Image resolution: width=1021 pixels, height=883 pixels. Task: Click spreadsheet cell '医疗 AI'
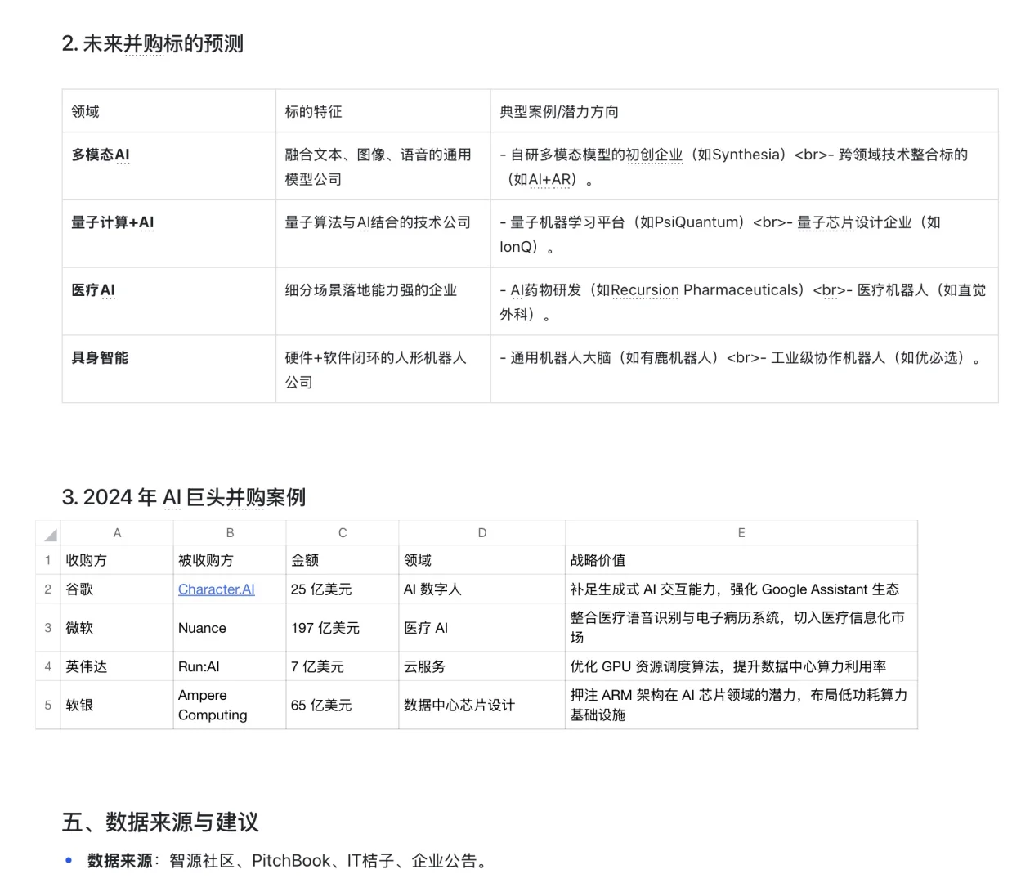[x=482, y=627]
